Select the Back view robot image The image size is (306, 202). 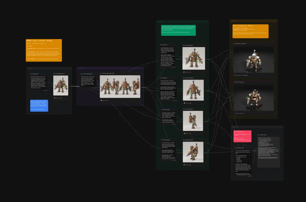click(193, 90)
